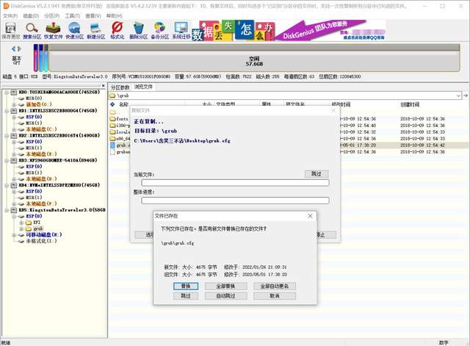This screenshot has width=470, height=346.
Task: Expand the 新加卷(G:) partition node
Action: tap(14, 104)
